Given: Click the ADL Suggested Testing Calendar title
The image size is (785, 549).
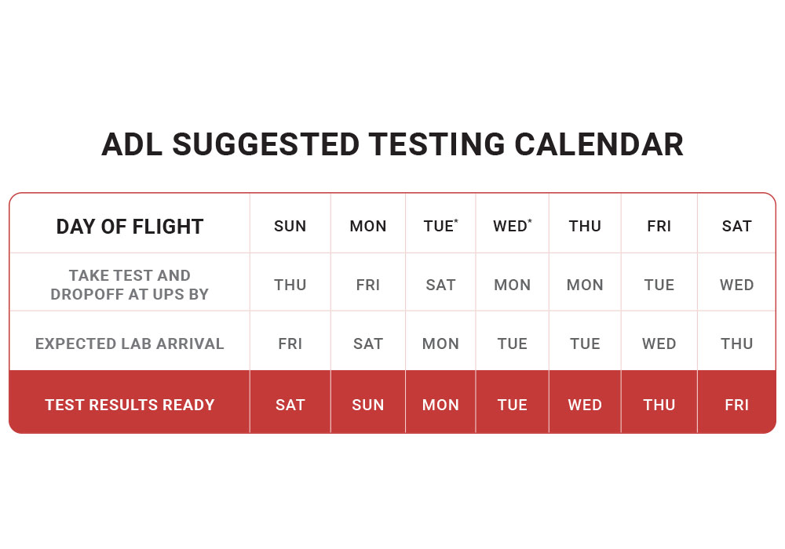Looking at the screenshot, I should tap(392, 144).
